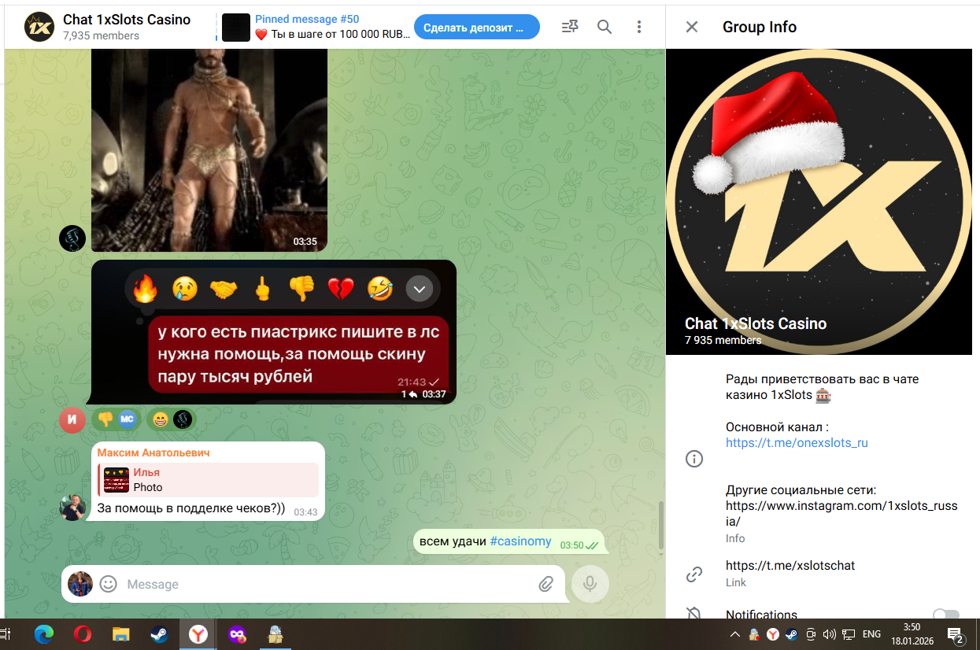
Task: Open sender avatar beside the 03:35 photo
Action: pyautogui.click(x=72, y=238)
